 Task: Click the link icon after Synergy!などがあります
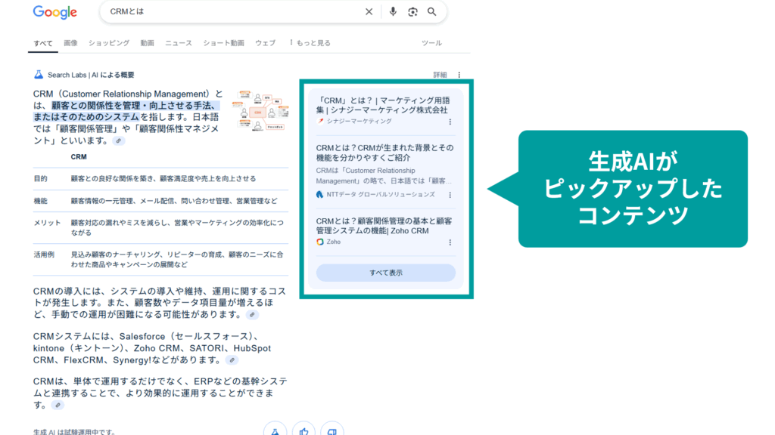pos(232,360)
